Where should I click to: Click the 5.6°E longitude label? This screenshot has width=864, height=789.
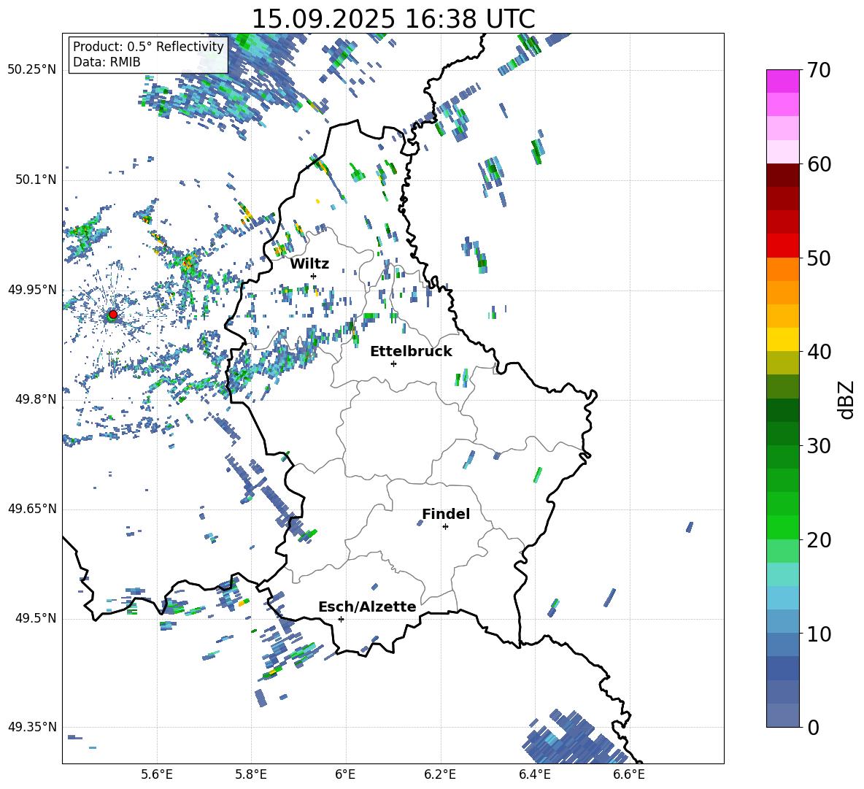click(157, 774)
